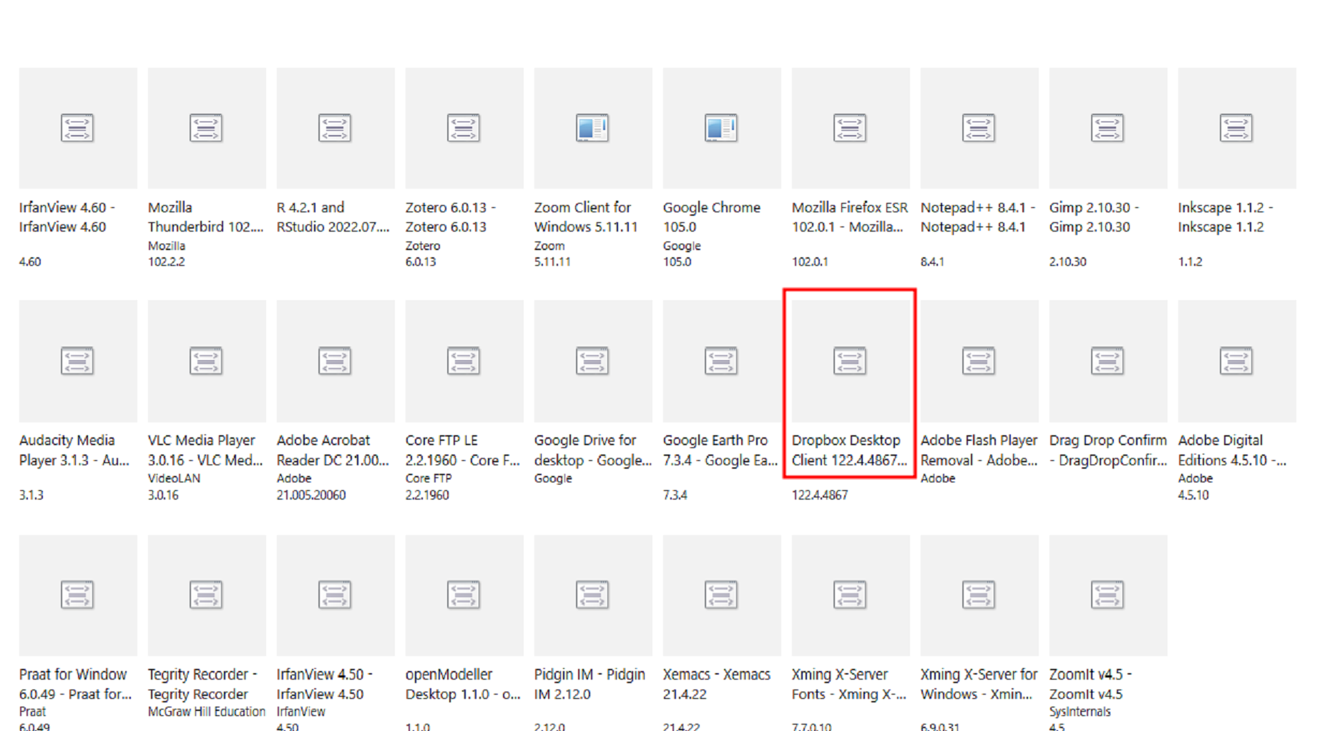Open the IrfanView 4.60 application tile icon

point(77,129)
